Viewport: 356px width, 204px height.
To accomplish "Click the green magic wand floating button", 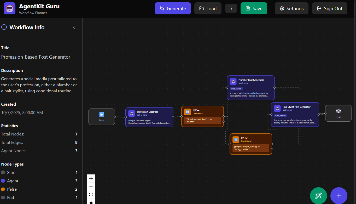I will tap(318, 196).
